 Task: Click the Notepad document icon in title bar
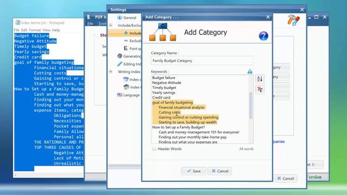17,23
